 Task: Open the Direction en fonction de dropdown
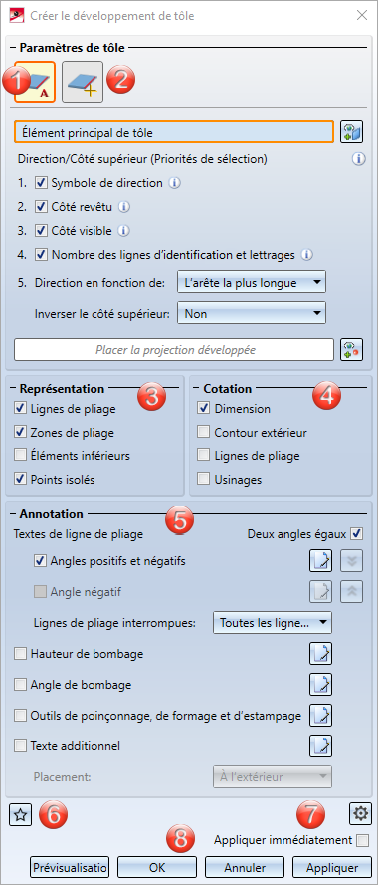[252, 283]
